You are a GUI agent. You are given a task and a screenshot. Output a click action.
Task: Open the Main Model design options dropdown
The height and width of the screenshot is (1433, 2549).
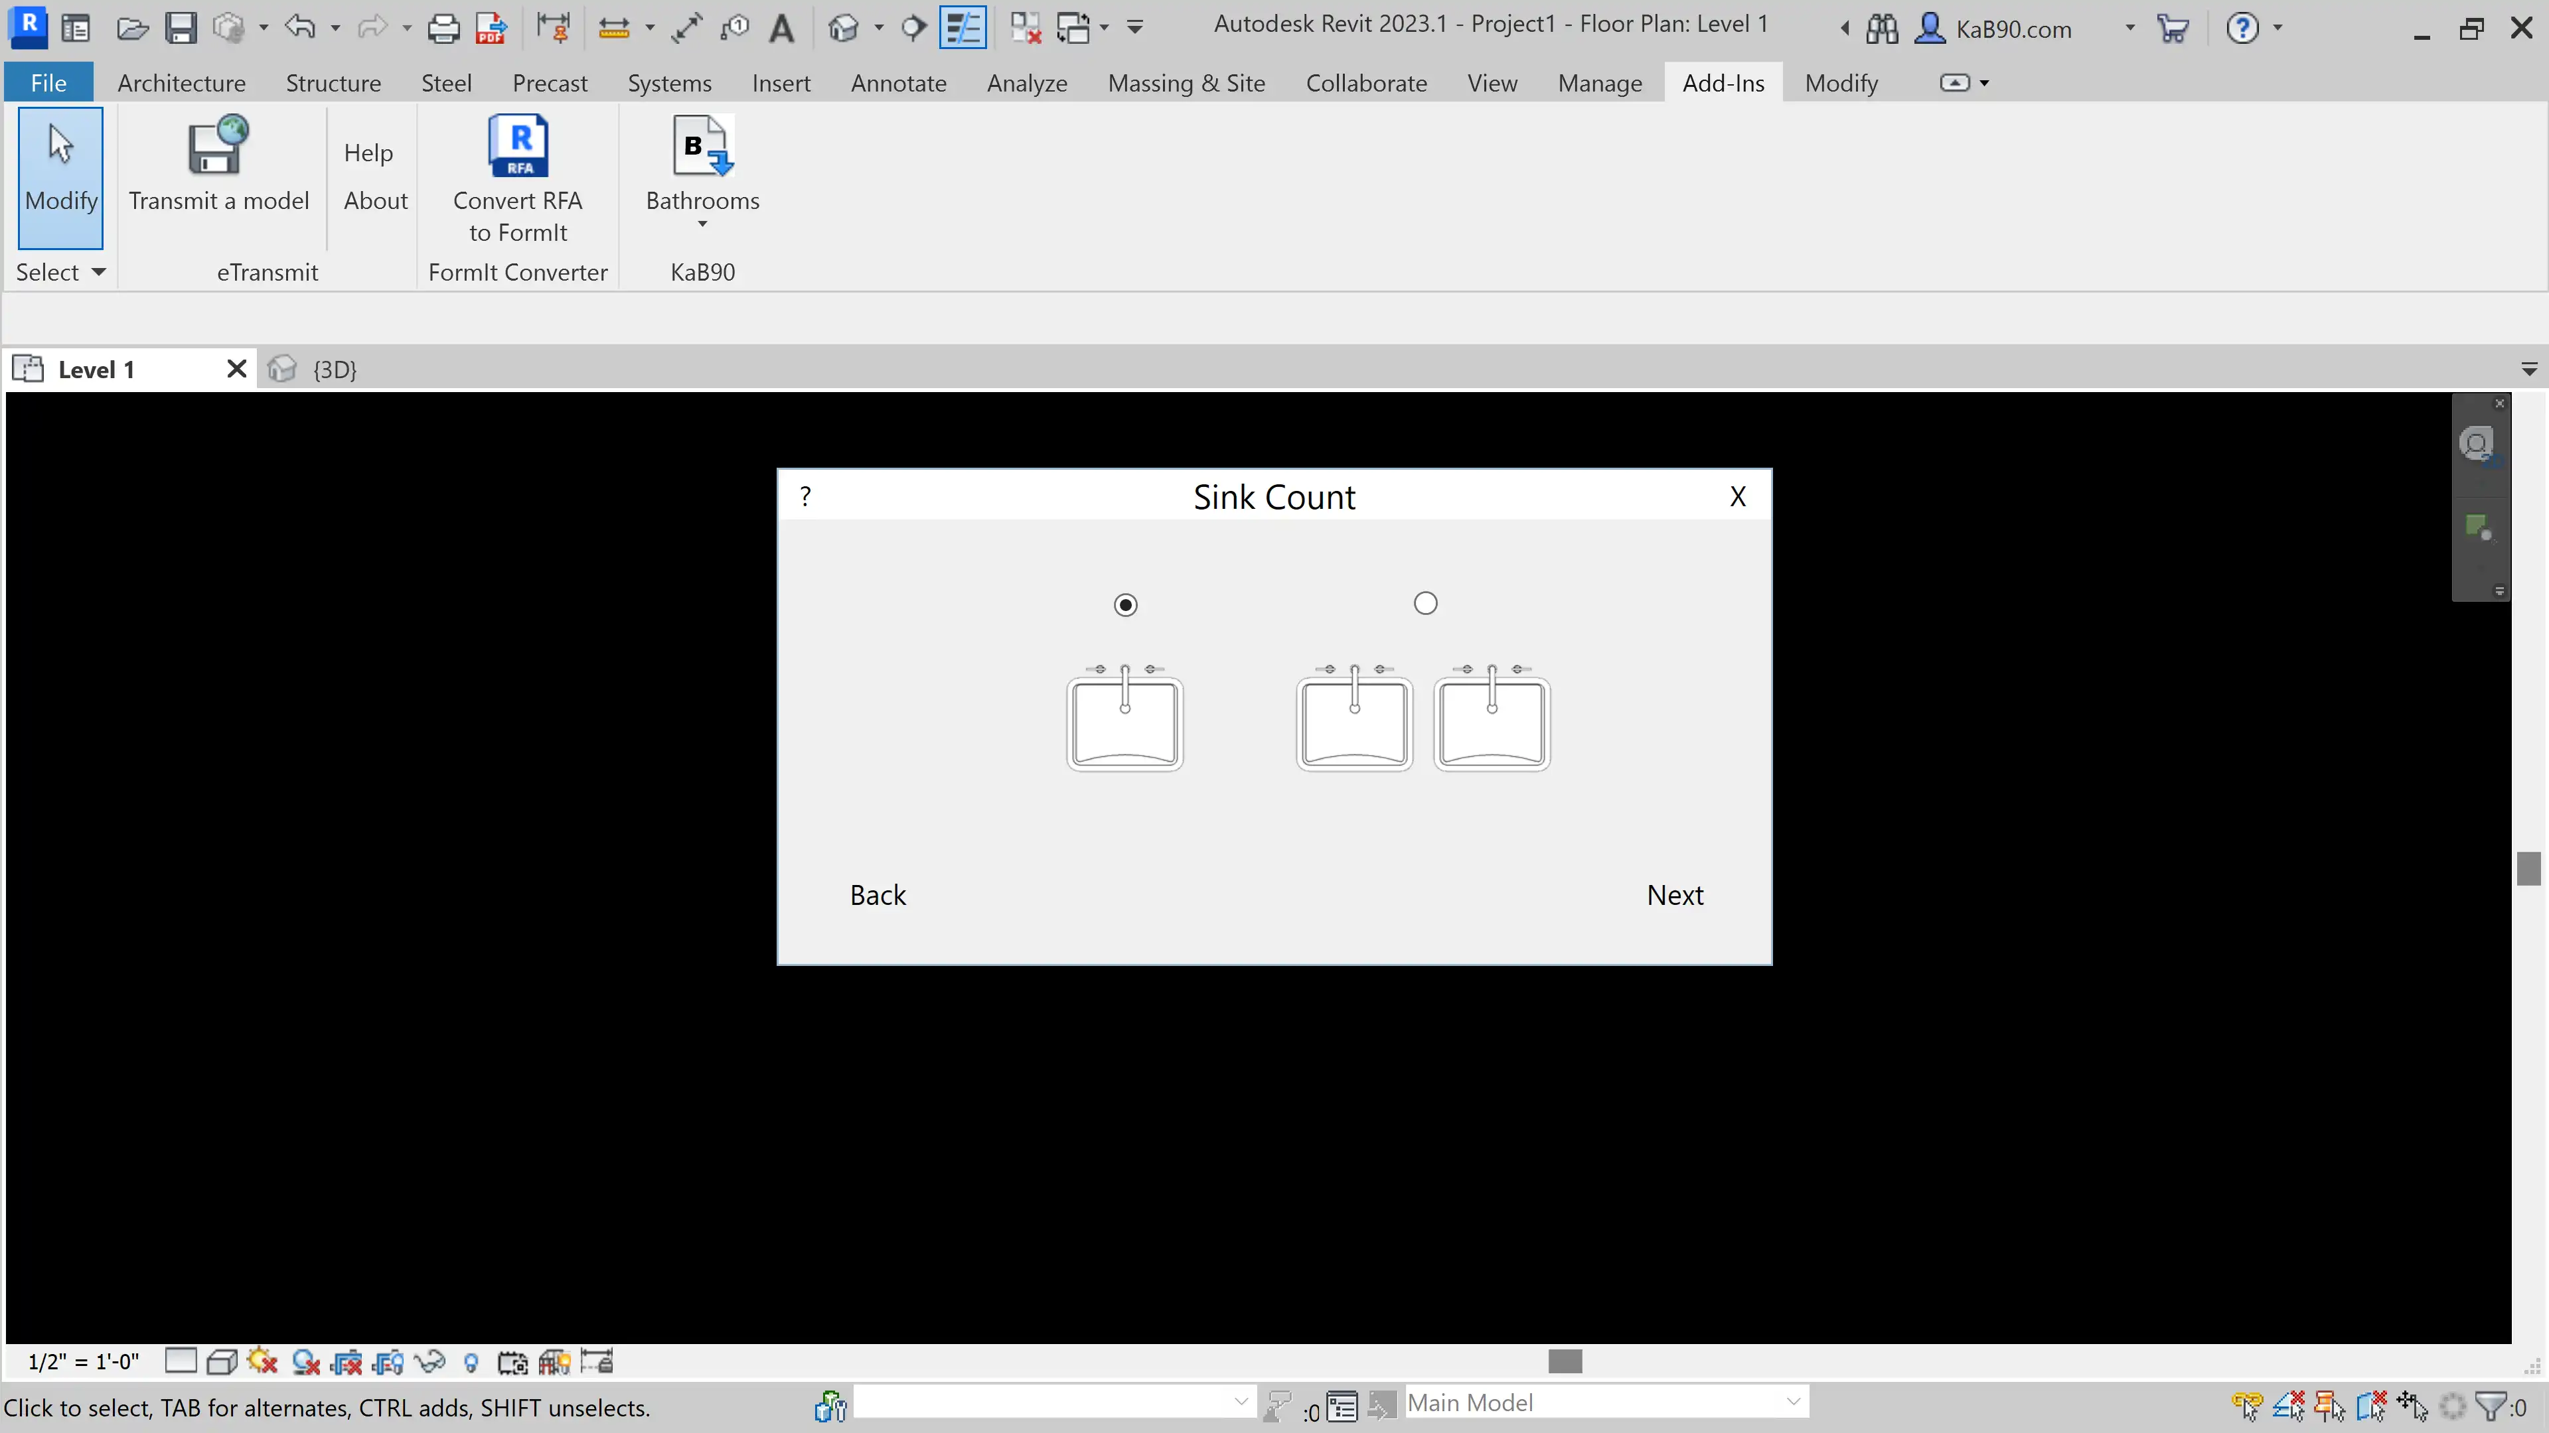click(1792, 1401)
